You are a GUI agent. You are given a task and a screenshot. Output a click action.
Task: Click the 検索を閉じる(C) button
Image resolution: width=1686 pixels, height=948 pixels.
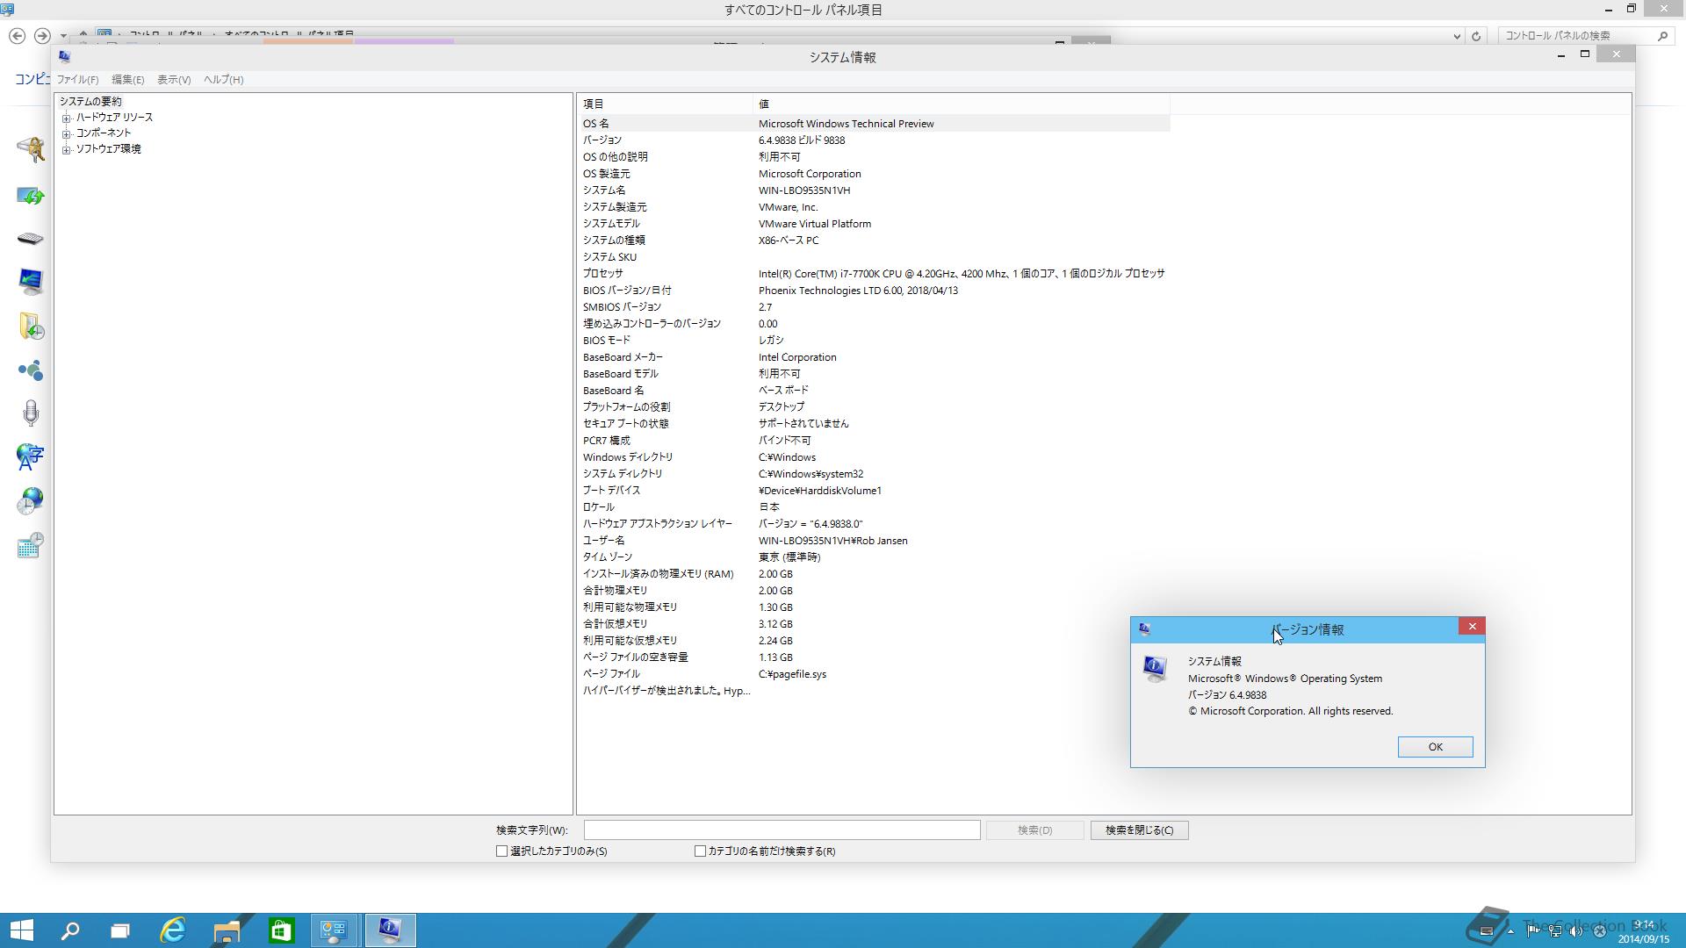[x=1139, y=830]
